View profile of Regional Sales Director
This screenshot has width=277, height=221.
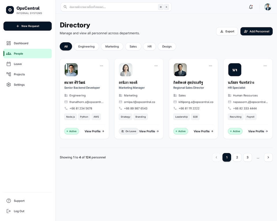pyautogui.click(x=203, y=131)
